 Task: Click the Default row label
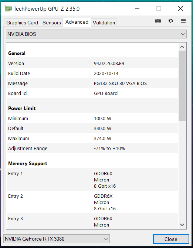[16, 128]
